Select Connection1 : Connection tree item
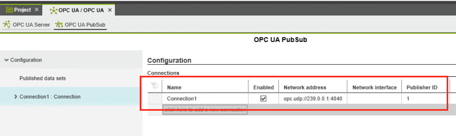This screenshot has height=136, width=456. click(71, 96)
